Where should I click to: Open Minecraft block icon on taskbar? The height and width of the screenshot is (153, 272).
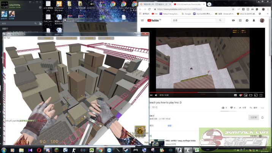coord(57,150)
